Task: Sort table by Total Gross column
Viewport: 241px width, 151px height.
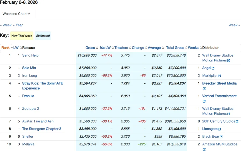Action: tap(176, 48)
